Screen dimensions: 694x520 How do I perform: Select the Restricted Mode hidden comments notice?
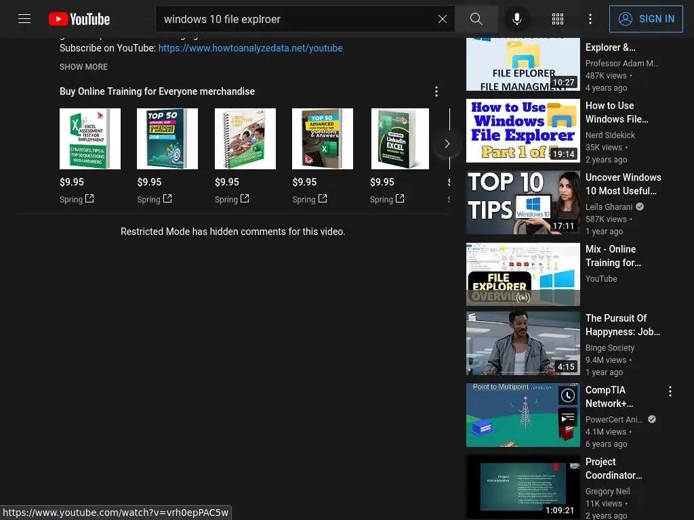coord(233,232)
